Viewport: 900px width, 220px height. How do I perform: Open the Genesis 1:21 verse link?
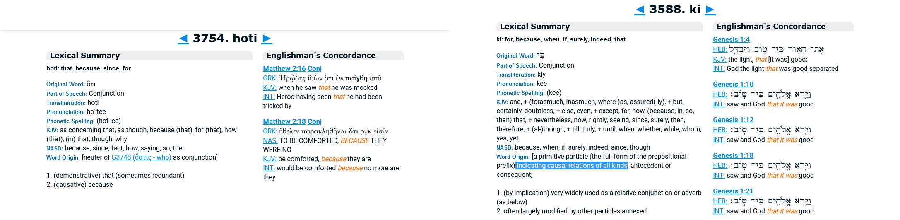[733, 191]
